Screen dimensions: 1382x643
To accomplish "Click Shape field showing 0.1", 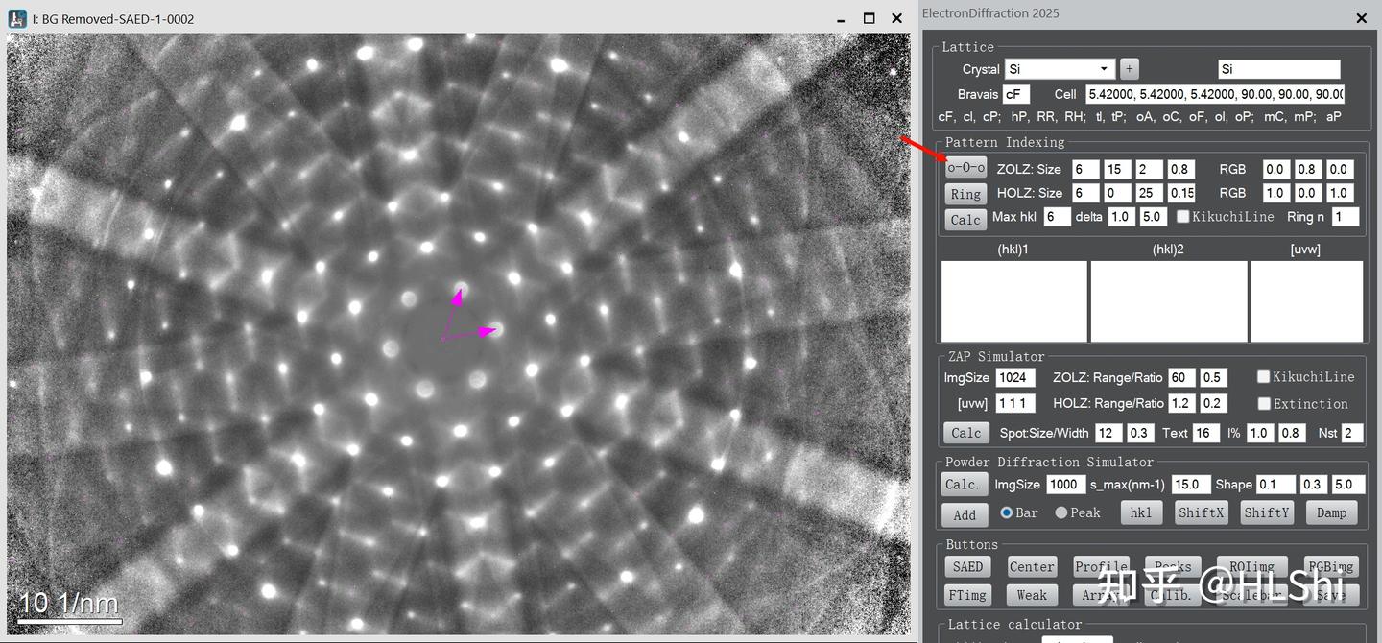I will pos(1276,485).
